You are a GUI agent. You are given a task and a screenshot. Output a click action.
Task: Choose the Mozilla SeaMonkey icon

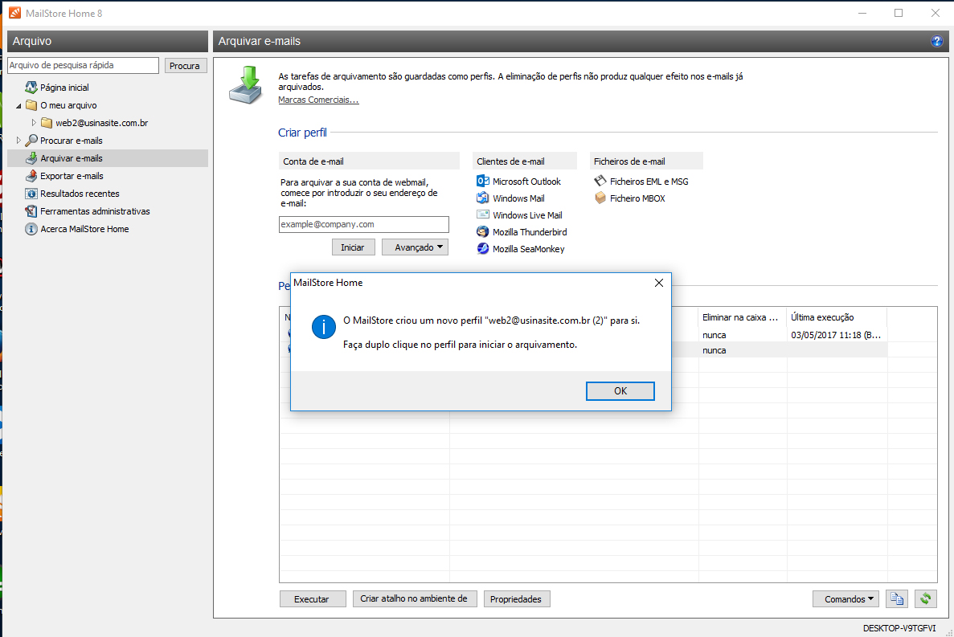(483, 249)
